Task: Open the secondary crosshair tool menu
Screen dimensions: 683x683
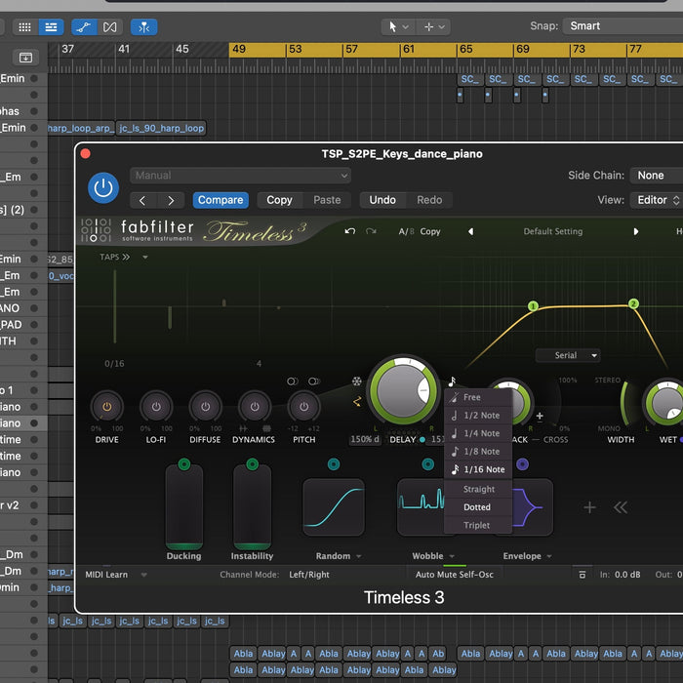Action: tap(433, 27)
